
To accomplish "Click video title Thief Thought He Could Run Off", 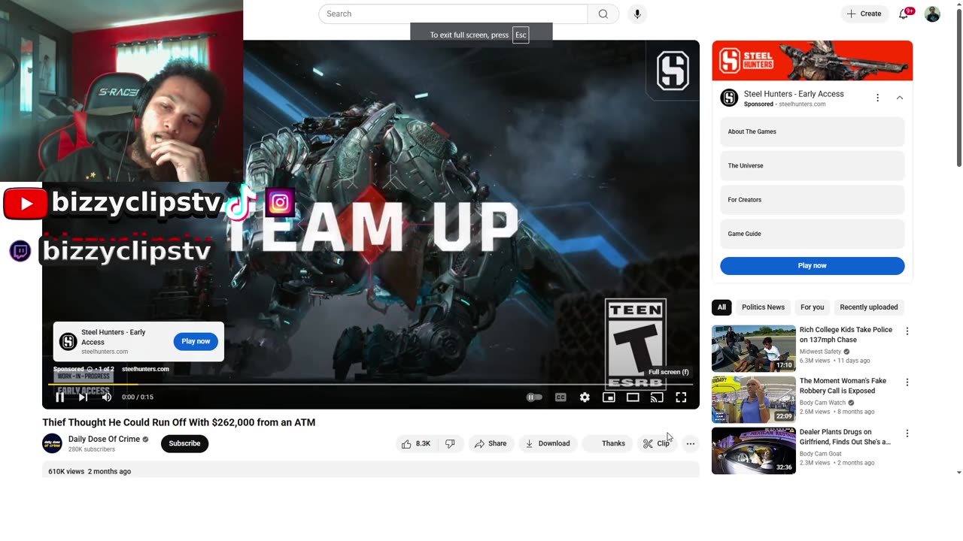I will tap(179, 422).
